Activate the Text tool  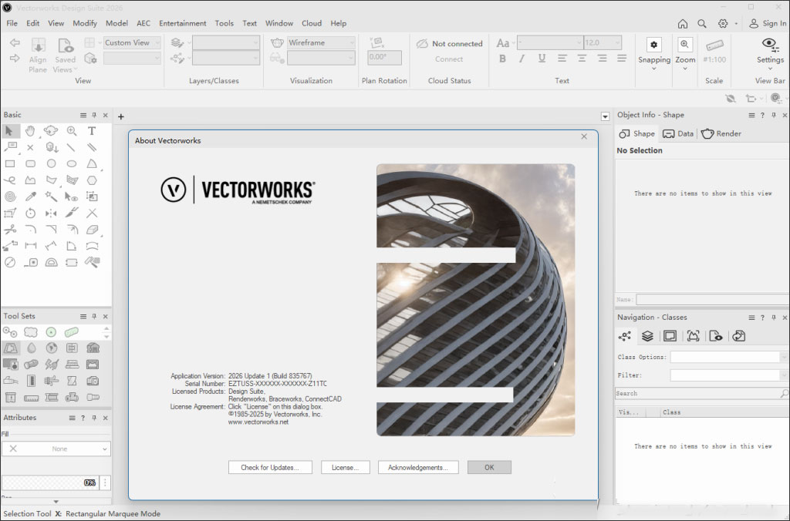[91, 131]
